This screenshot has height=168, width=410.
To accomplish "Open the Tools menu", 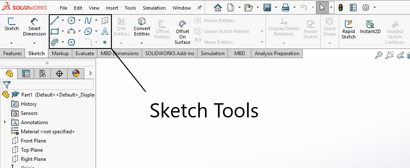I will tap(130, 8).
